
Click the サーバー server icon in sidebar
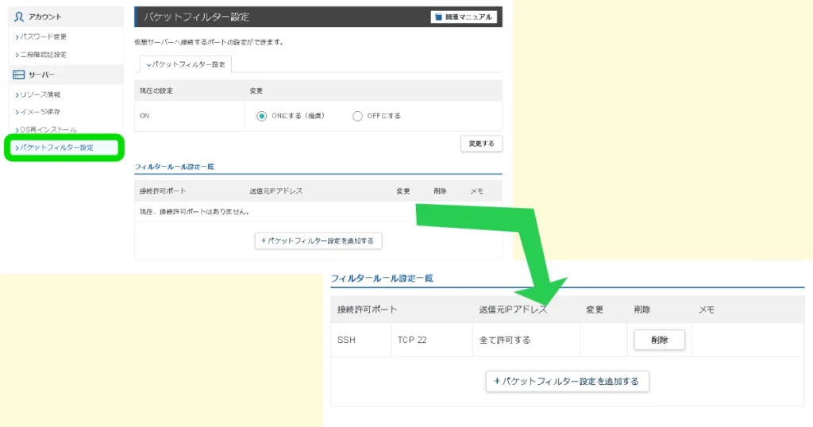[x=19, y=75]
